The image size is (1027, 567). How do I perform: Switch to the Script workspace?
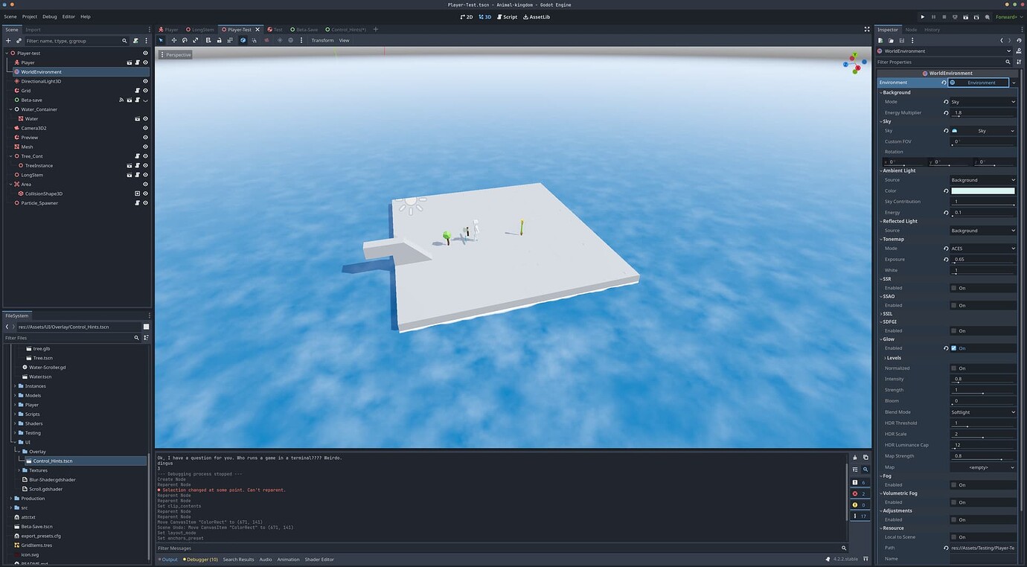pyautogui.click(x=507, y=16)
